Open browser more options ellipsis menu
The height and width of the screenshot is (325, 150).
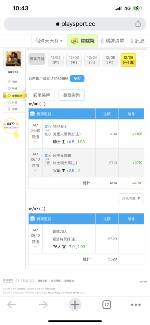tap(136, 305)
